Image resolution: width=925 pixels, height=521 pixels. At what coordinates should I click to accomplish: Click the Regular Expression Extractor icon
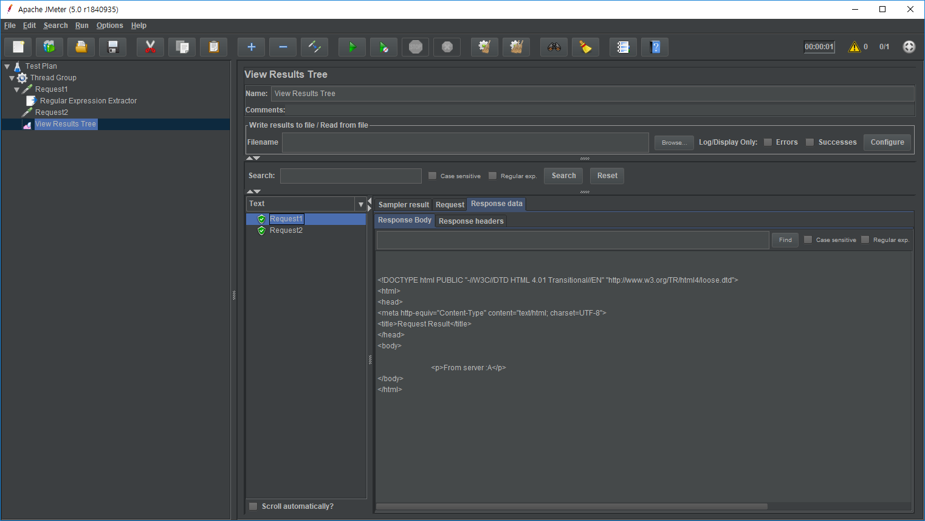(x=32, y=101)
